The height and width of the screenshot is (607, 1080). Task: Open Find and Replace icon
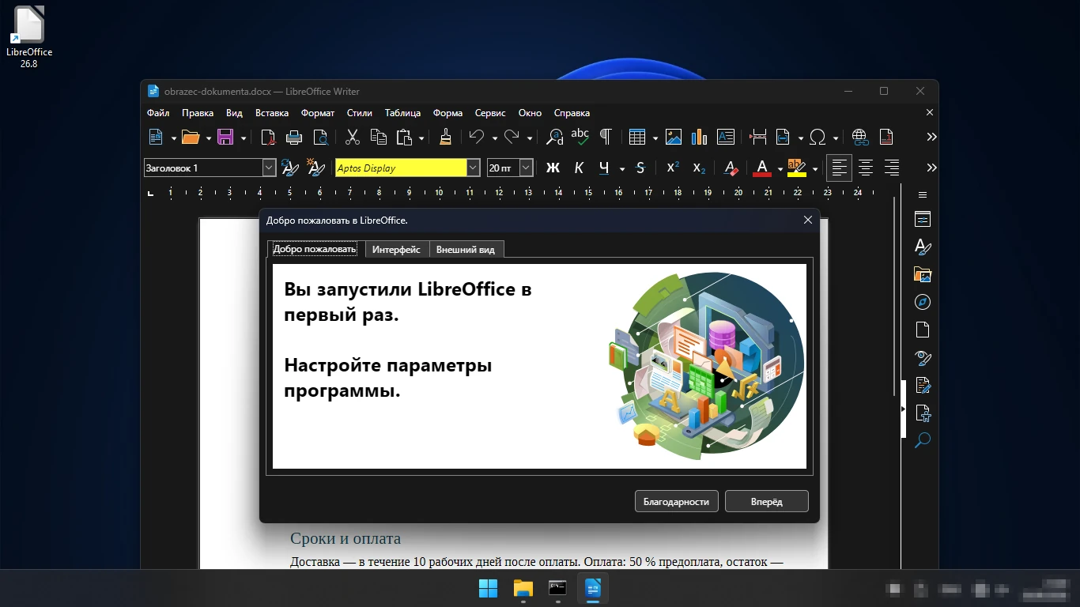555,137
